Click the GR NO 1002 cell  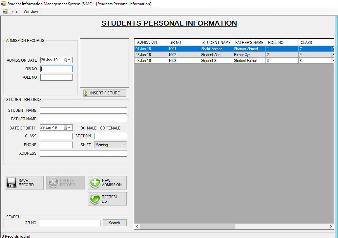coord(183,55)
